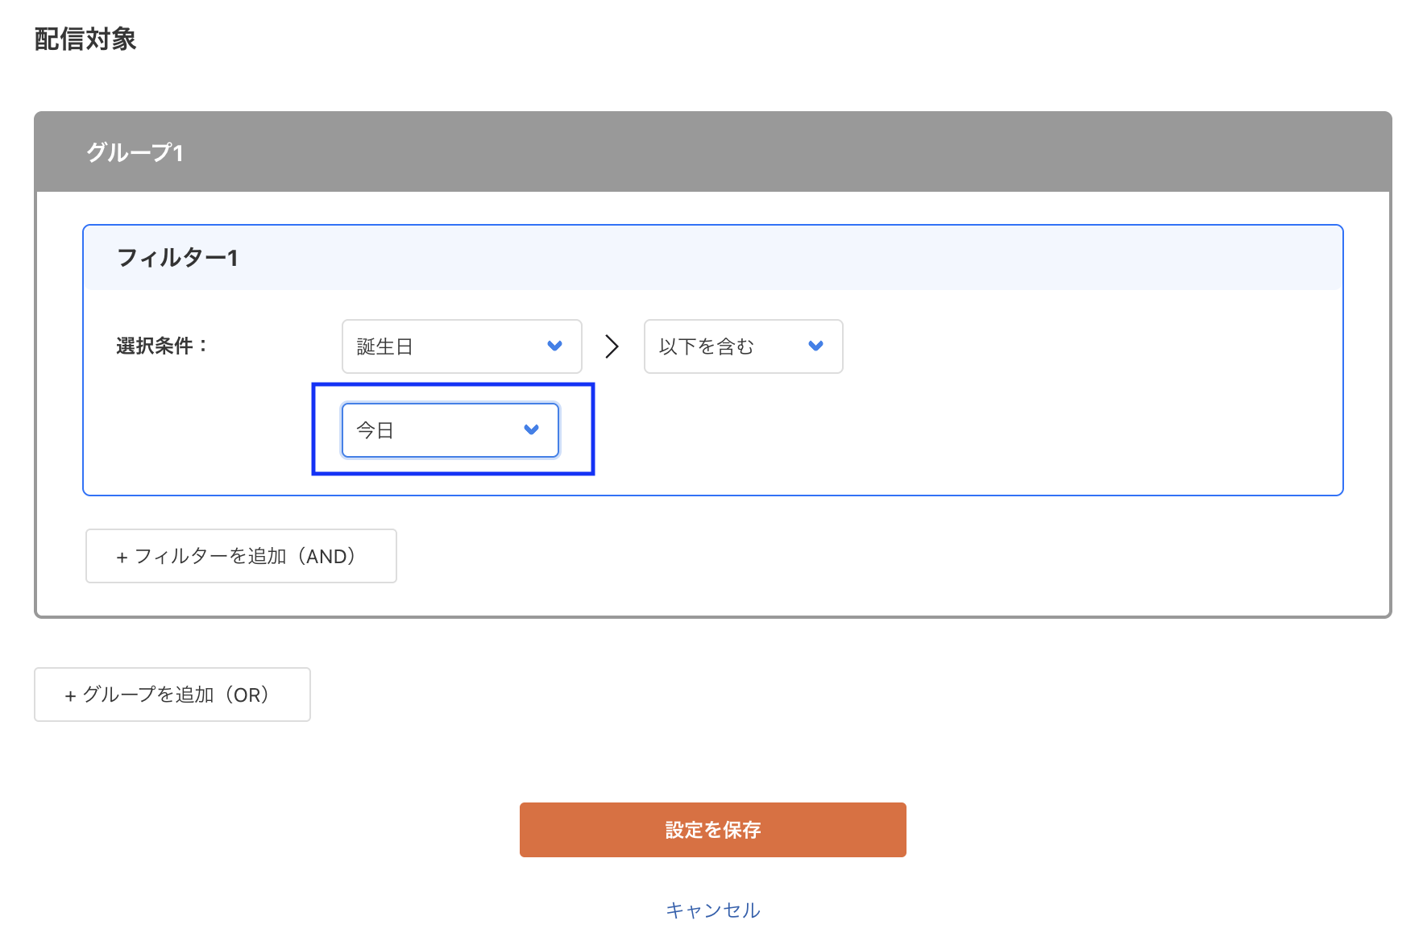This screenshot has width=1423, height=933.
Task: Click the chevron arrow in 誕生日 dropdown
Action: [x=554, y=346]
